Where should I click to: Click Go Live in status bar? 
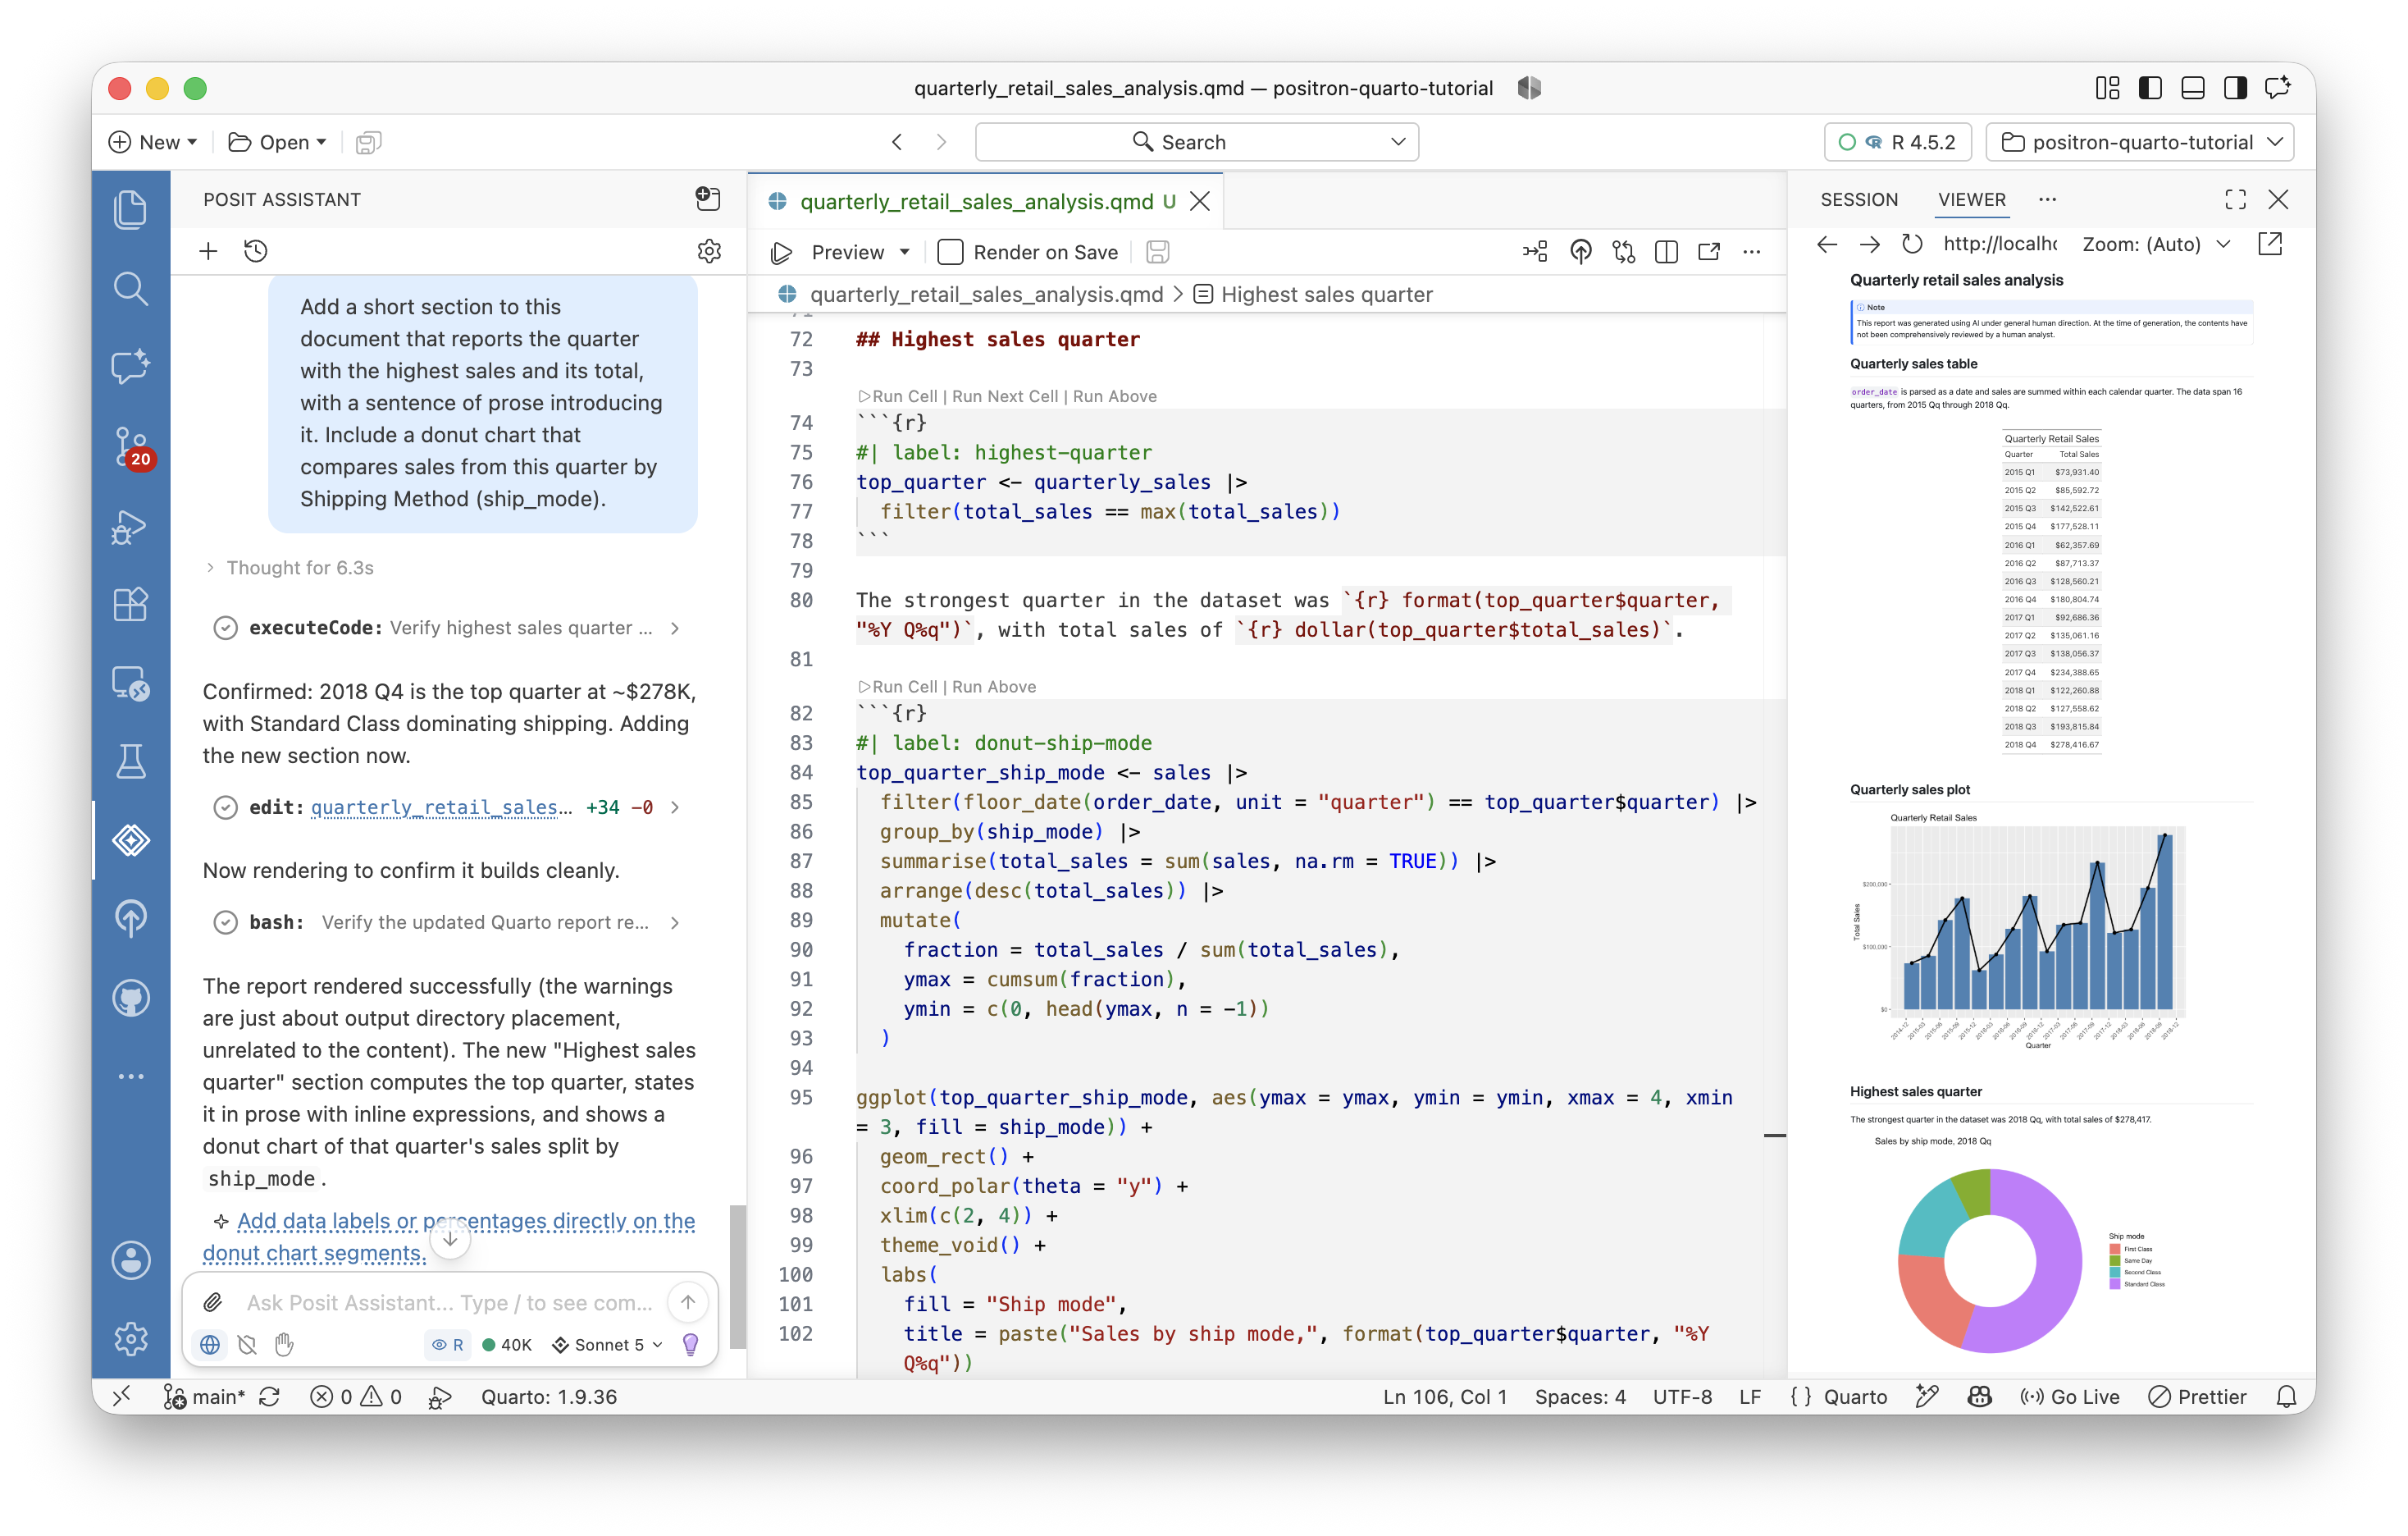pyautogui.click(x=2069, y=1397)
